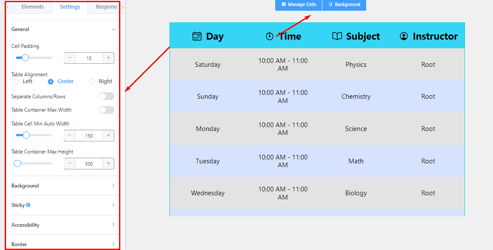Screen dimensions: 493x250
Task: Click the user circle icon beside Instructor
Action: click(x=404, y=36)
